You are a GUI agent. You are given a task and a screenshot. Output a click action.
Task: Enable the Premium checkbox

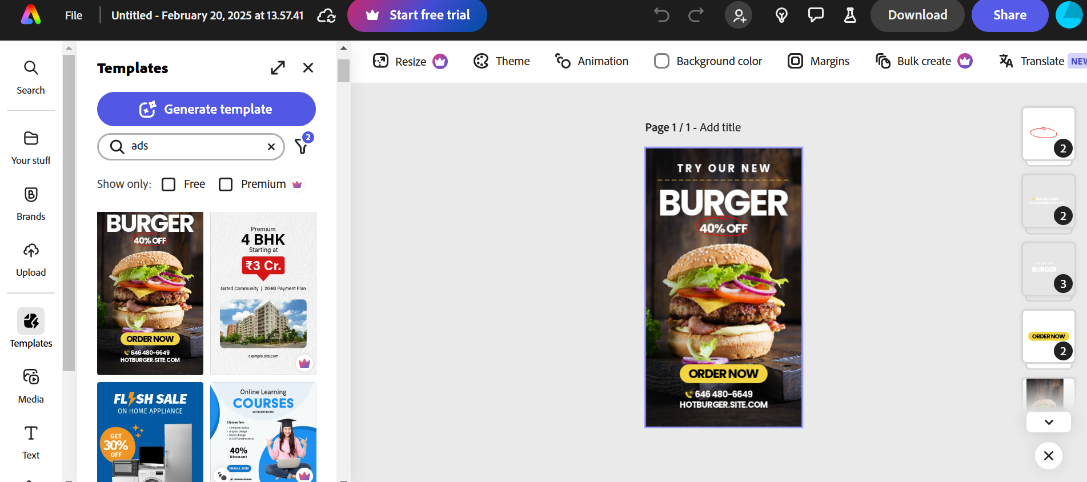[226, 184]
